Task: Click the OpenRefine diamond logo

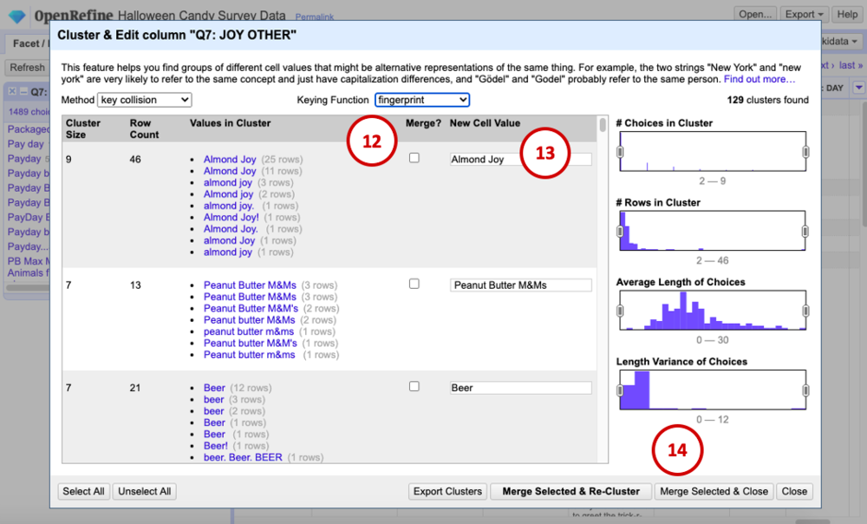Action: coord(17,16)
